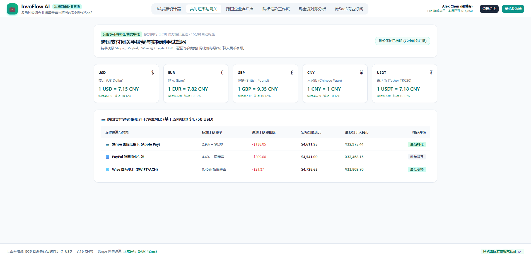Click the 1 GBP = 9.35 CNY rate
531x259 pixels.
(x=258, y=89)
